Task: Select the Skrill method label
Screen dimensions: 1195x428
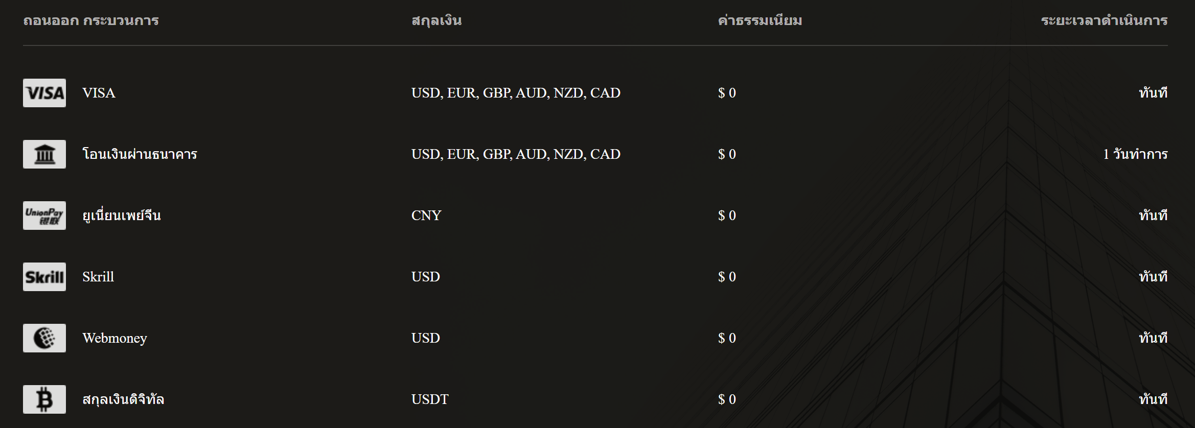Action: pos(98,277)
